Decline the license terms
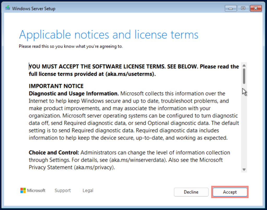This screenshot has height=210, width=267. pyautogui.click(x=191, y=192)
